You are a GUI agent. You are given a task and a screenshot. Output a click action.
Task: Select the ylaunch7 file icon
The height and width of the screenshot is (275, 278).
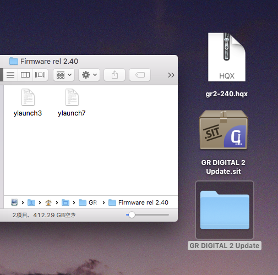[72, 97]
